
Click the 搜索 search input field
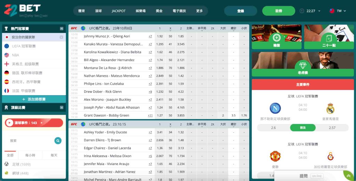tap(31, 141)
